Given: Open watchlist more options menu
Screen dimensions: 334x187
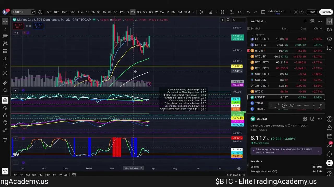Looking at the screenshot, I should pyautogui.click(x=320, y=21).
